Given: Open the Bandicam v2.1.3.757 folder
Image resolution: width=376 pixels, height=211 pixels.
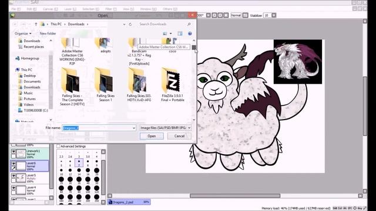Looking at the screenshot, I should (x=139, y=52).
